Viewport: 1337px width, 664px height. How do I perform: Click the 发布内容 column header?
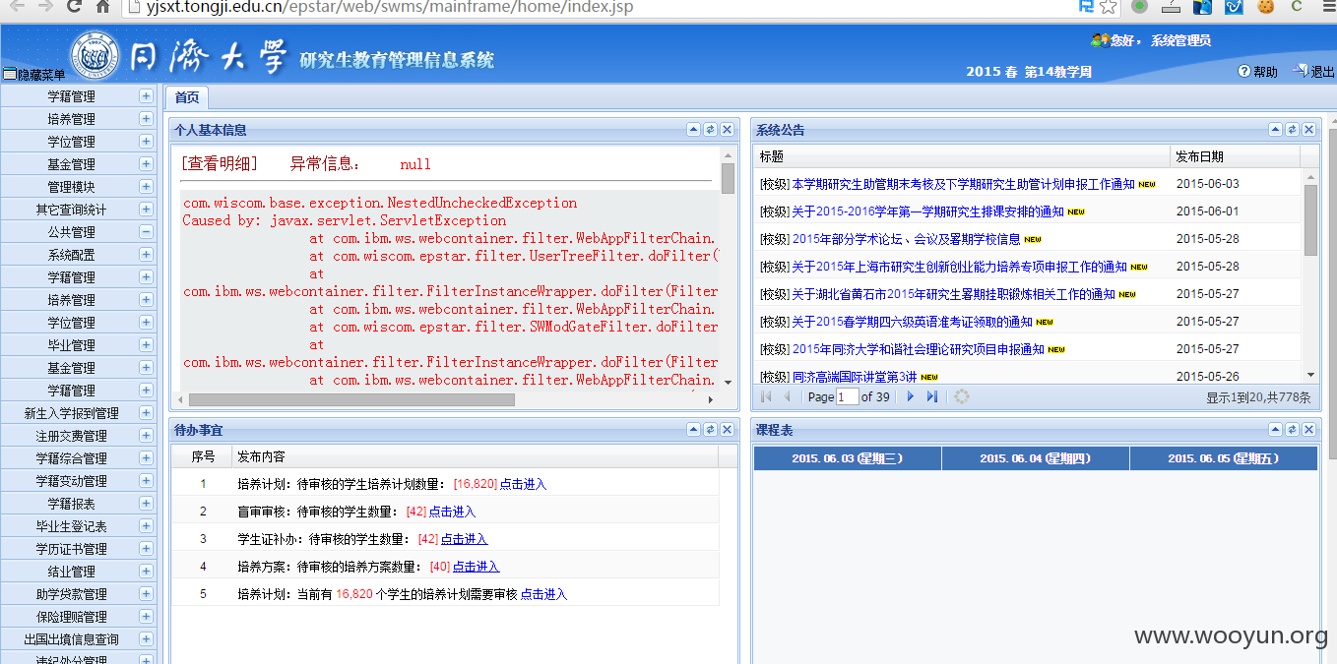(x=475, y=456)
